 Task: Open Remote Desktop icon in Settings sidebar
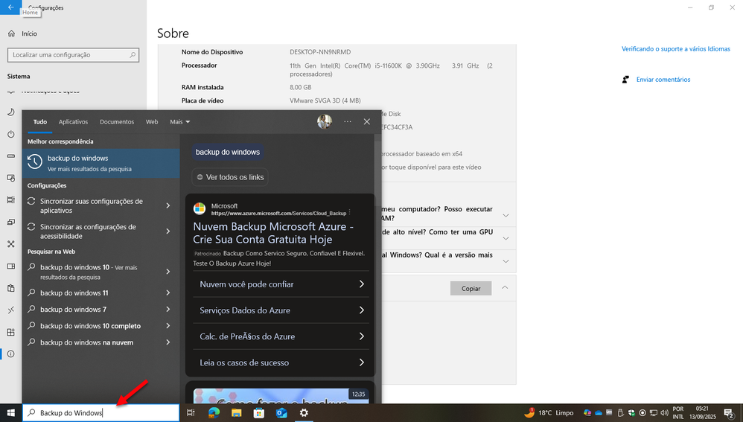pos(11,310)
